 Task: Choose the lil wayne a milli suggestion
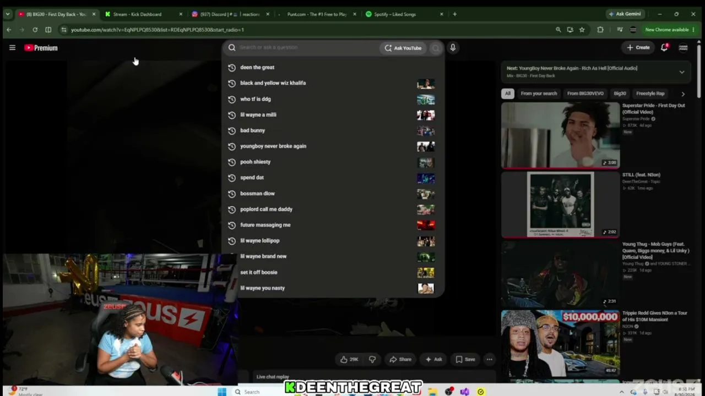point(333,115)
